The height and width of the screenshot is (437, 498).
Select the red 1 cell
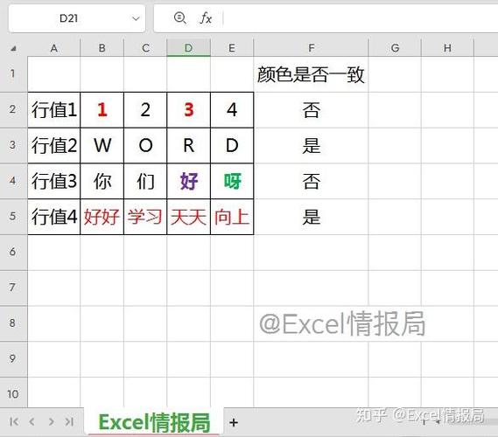pyautogui.click(x=102, y=110)
